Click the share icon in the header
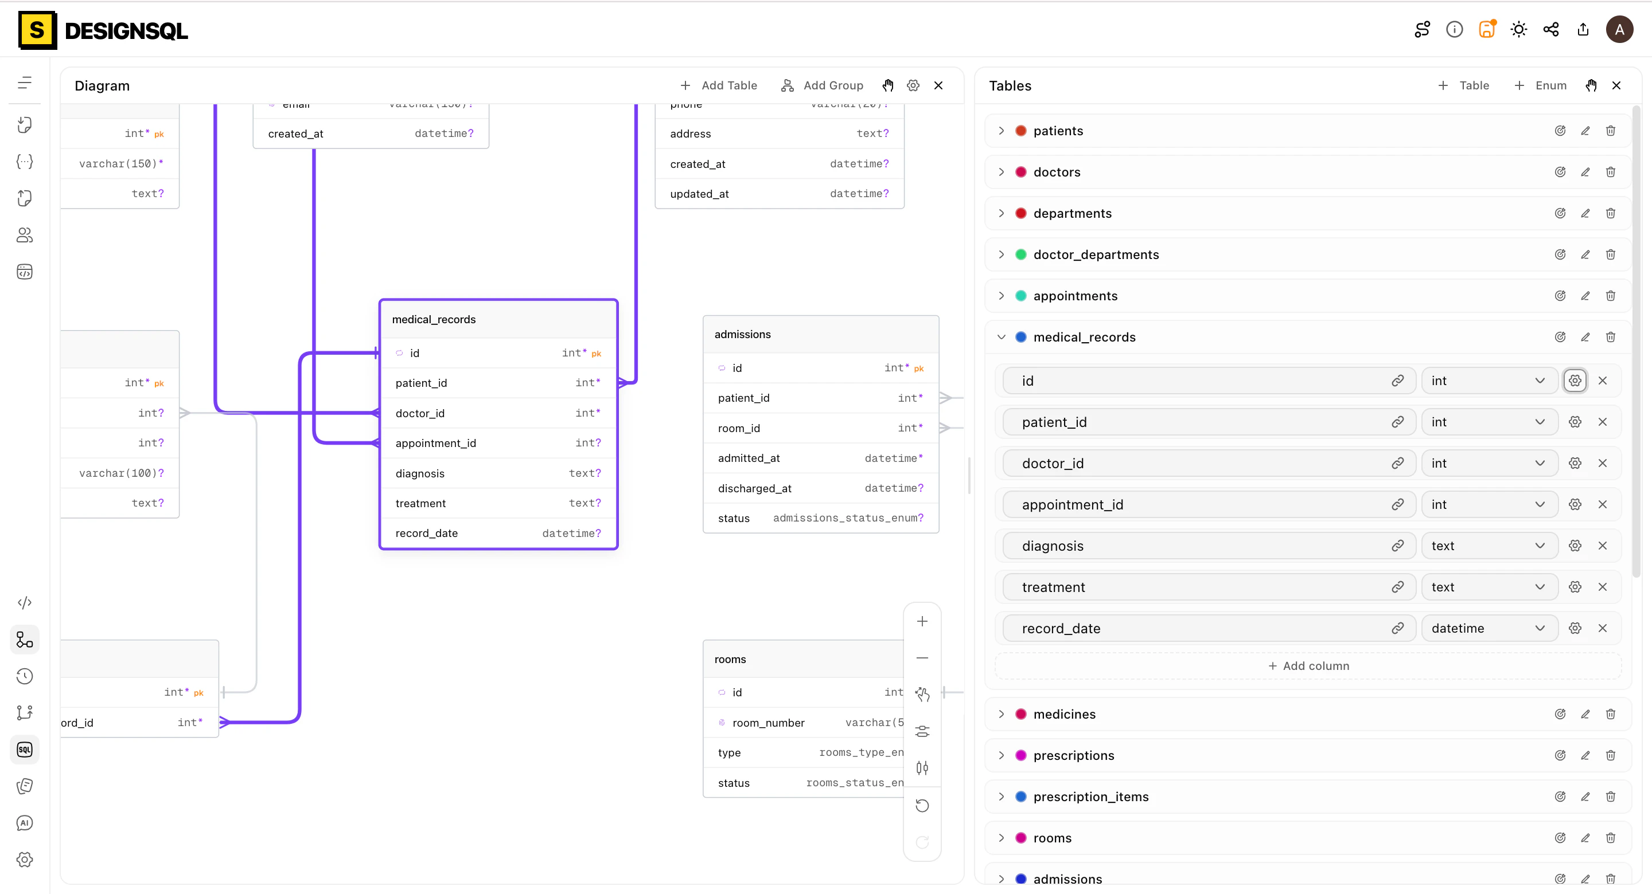This screenshot has width=1652, height=894. (1550, 29)
